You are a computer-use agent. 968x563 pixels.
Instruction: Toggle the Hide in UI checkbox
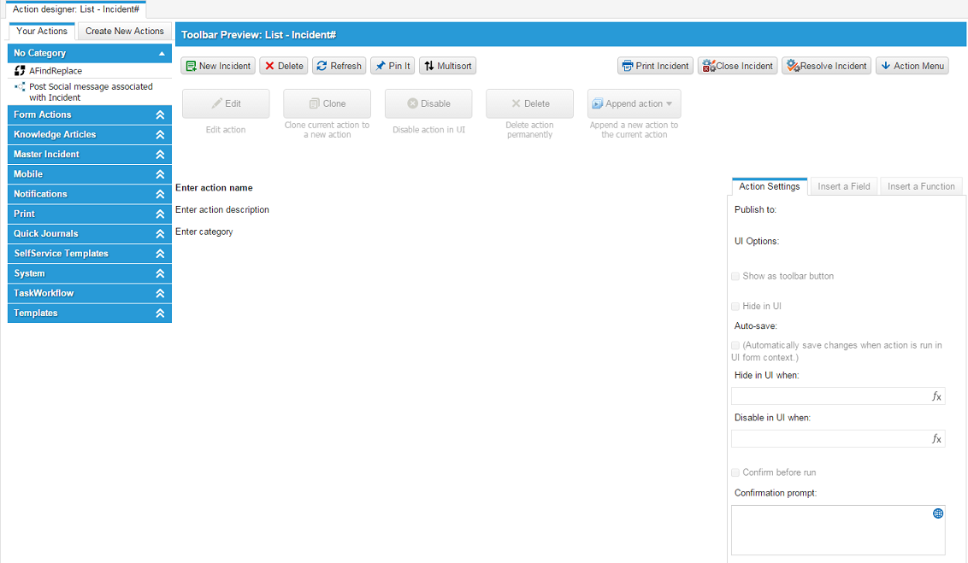click(735, 306)
